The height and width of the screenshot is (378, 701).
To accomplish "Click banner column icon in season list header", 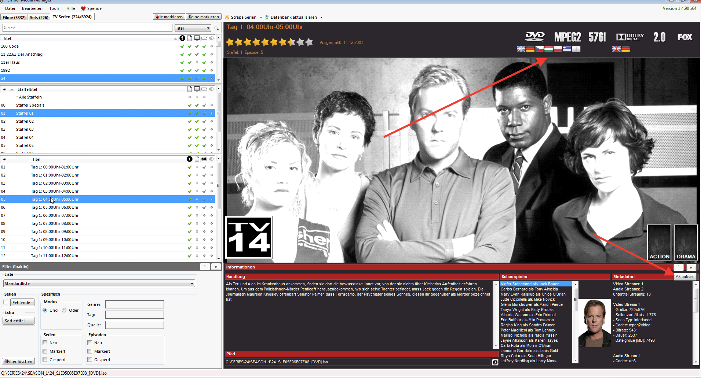I will click(x=204, y=89).
